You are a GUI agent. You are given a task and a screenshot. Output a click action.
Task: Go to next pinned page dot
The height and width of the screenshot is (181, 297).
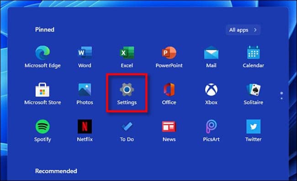click(x=281, y=98)
